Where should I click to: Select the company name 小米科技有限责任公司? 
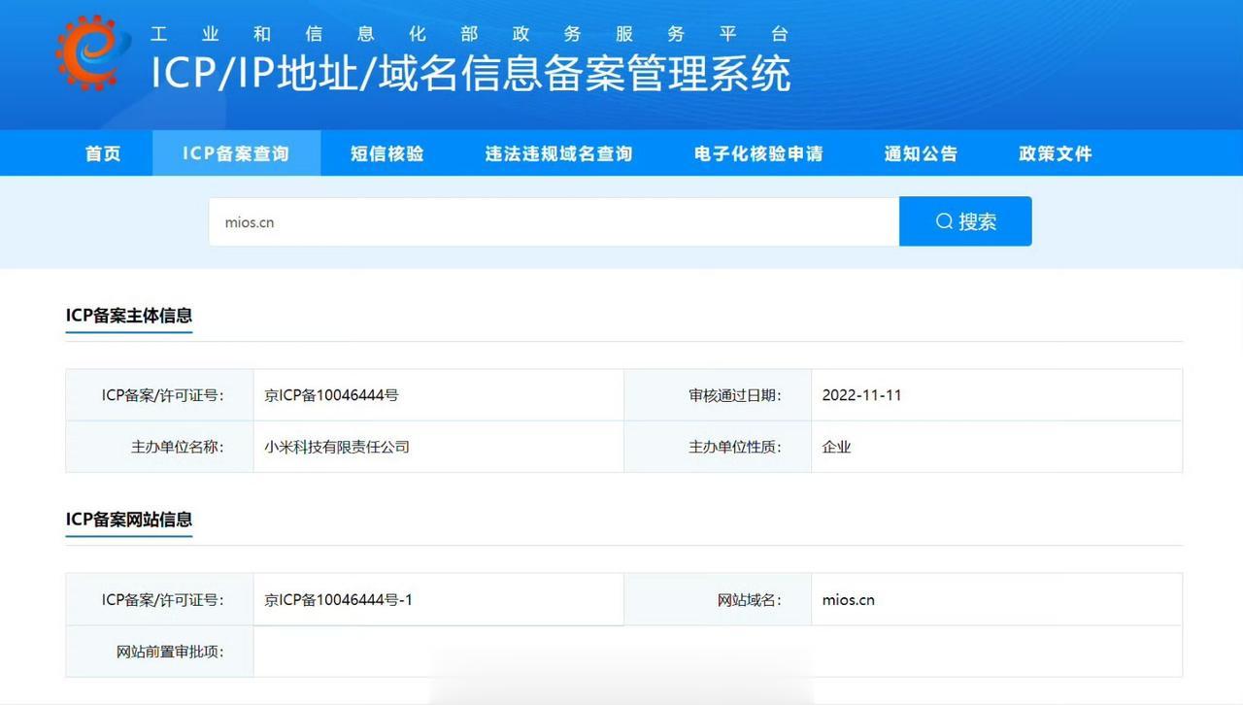coord(337,447)
